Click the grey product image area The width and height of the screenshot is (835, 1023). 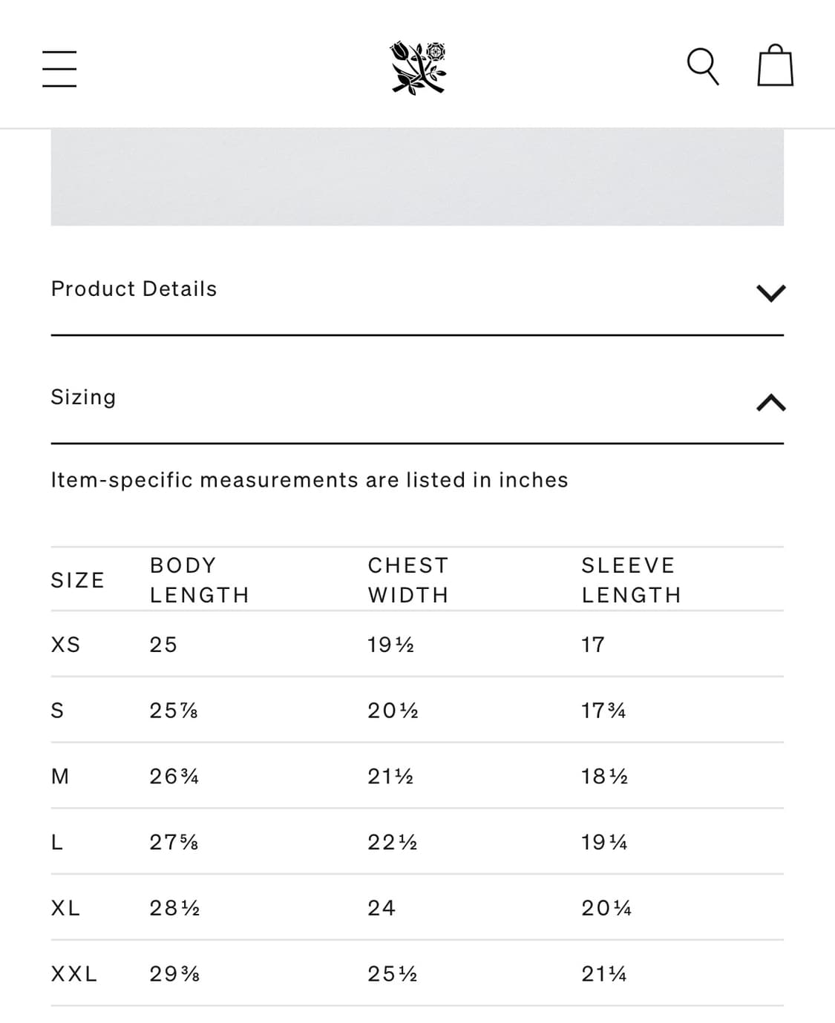click(417, 177)
